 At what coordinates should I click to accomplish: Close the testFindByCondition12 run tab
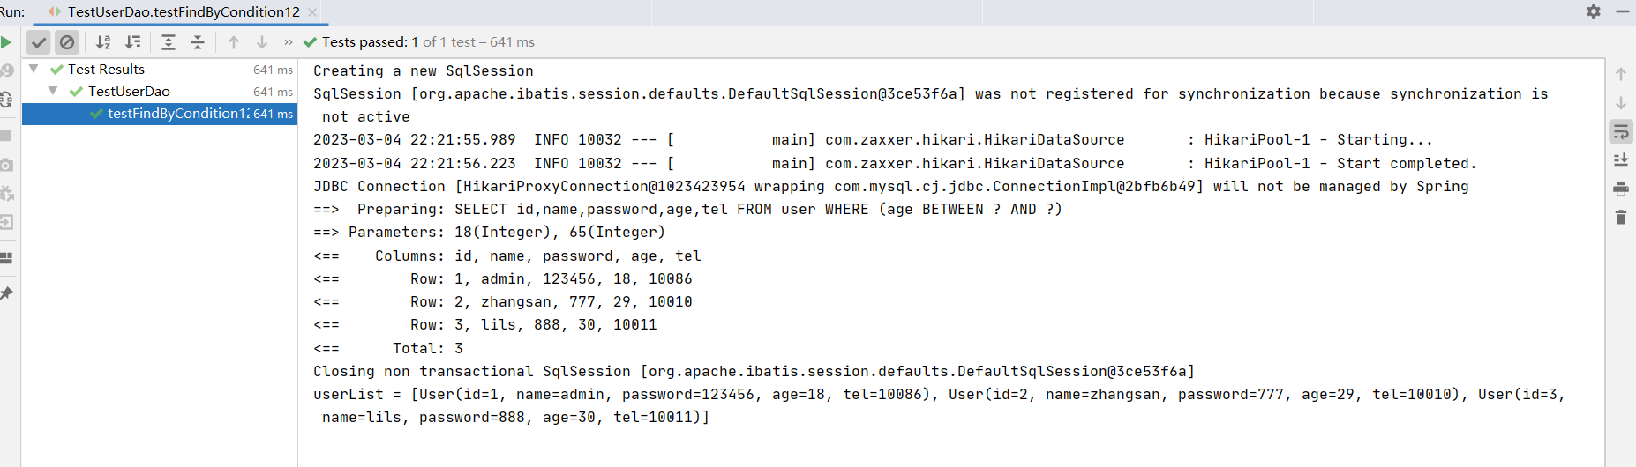[312, 12]
